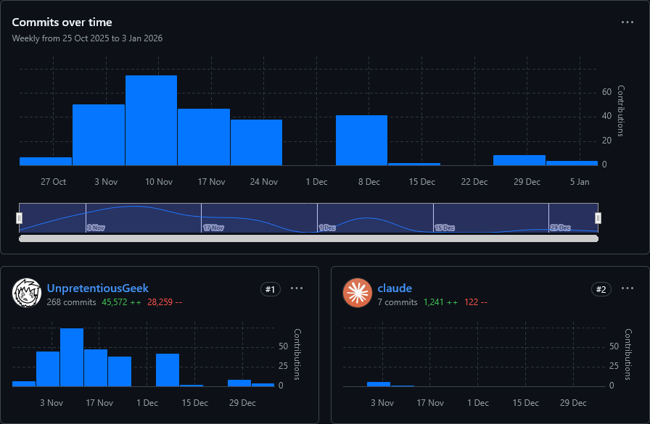650x424 pixels.
Task: View claude's 7 commits
Action: click(x=398, y=302)
